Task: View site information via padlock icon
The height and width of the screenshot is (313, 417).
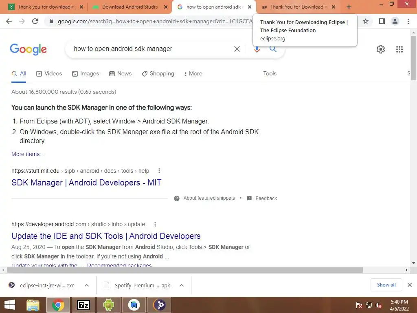Action: 51,21
